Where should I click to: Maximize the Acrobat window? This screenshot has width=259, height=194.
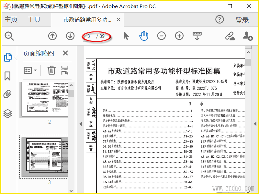230,6
